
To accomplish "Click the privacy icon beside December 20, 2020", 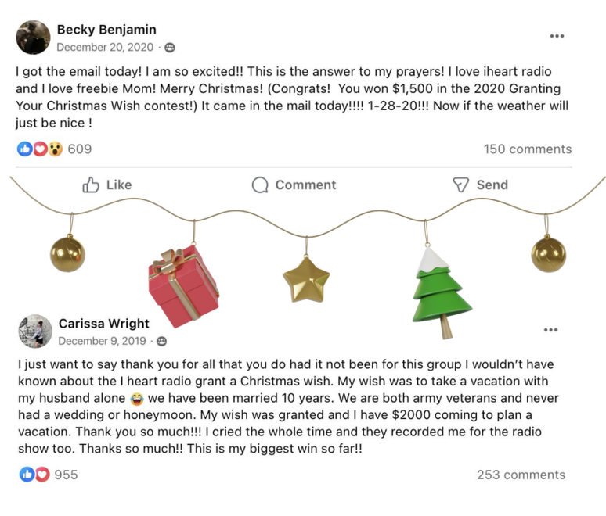I will pos(170,48).
